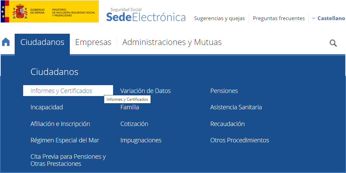Go to Cotización
Image resolution: width=346 pixels, height=173 pixels.
coord(134,124)
